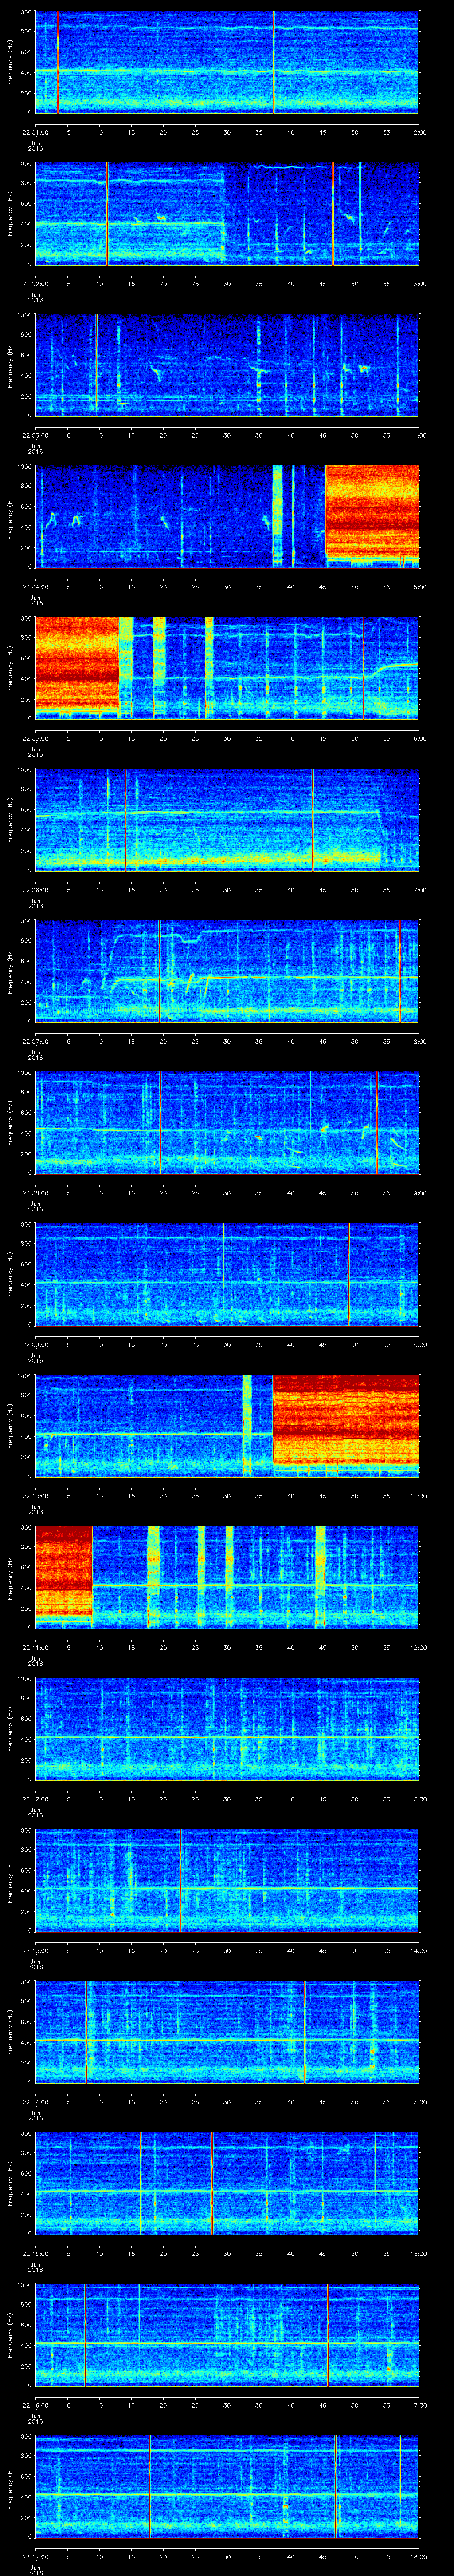The height and width of the screenshot is (2576, 454).
Task: Click the spectrogram panel starting at 22:12:00
Action: (x=227, y=1728)
